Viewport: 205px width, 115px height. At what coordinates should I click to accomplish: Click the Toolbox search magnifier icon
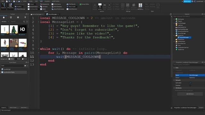[24, 22]
